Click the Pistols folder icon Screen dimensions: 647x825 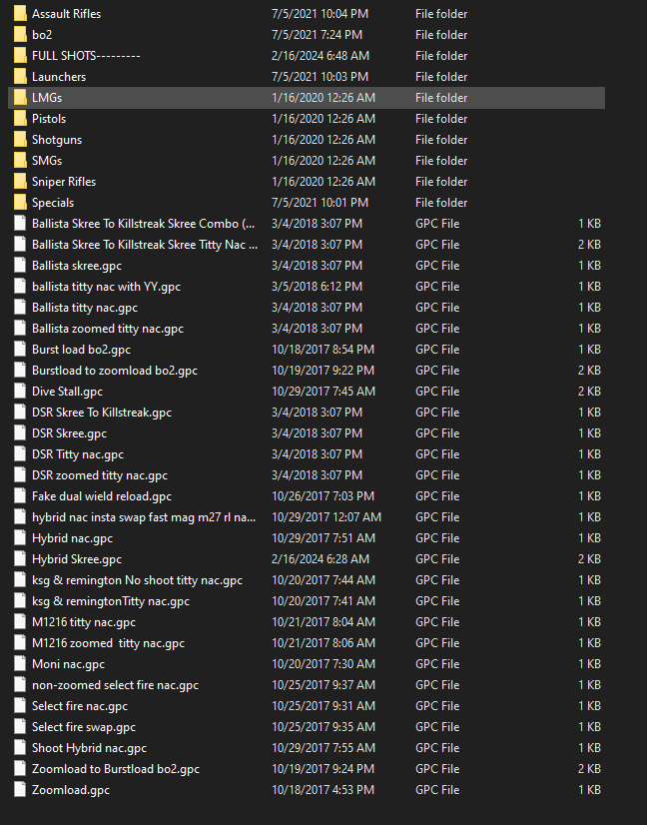20,119
